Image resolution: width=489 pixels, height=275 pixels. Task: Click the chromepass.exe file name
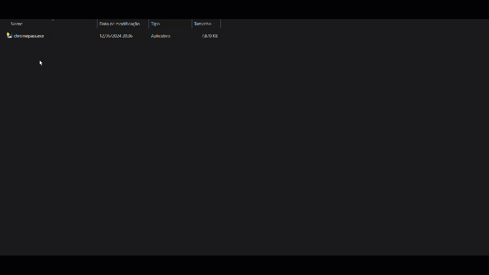29,36
